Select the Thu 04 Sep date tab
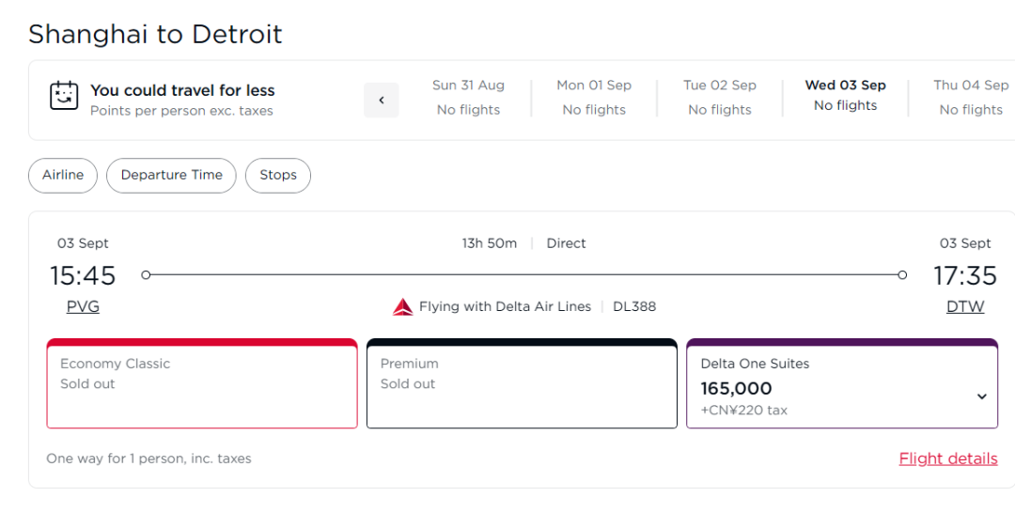Screen dimensions: 1015x513 971,98
